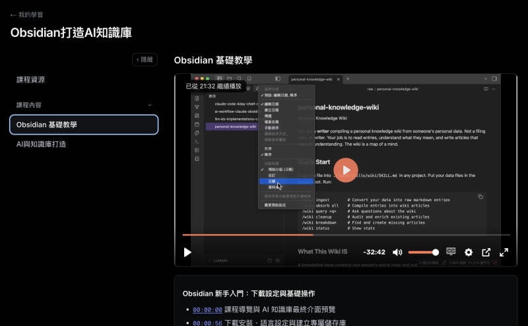The width and height of the screenshot is (528, 326).
Task: Enter fullscreen mode
Action: (504, 252)
